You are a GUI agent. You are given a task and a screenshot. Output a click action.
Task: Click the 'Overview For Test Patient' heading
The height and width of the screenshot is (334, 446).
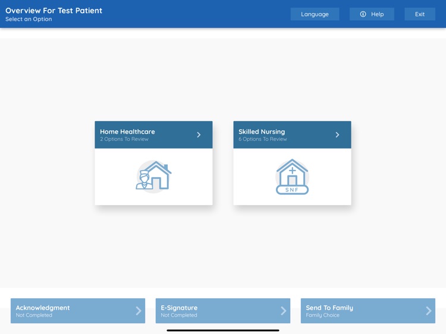[54, 11]
